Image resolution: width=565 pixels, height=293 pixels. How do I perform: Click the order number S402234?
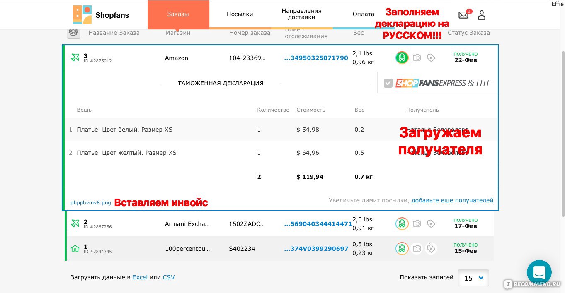click(242, 249)
